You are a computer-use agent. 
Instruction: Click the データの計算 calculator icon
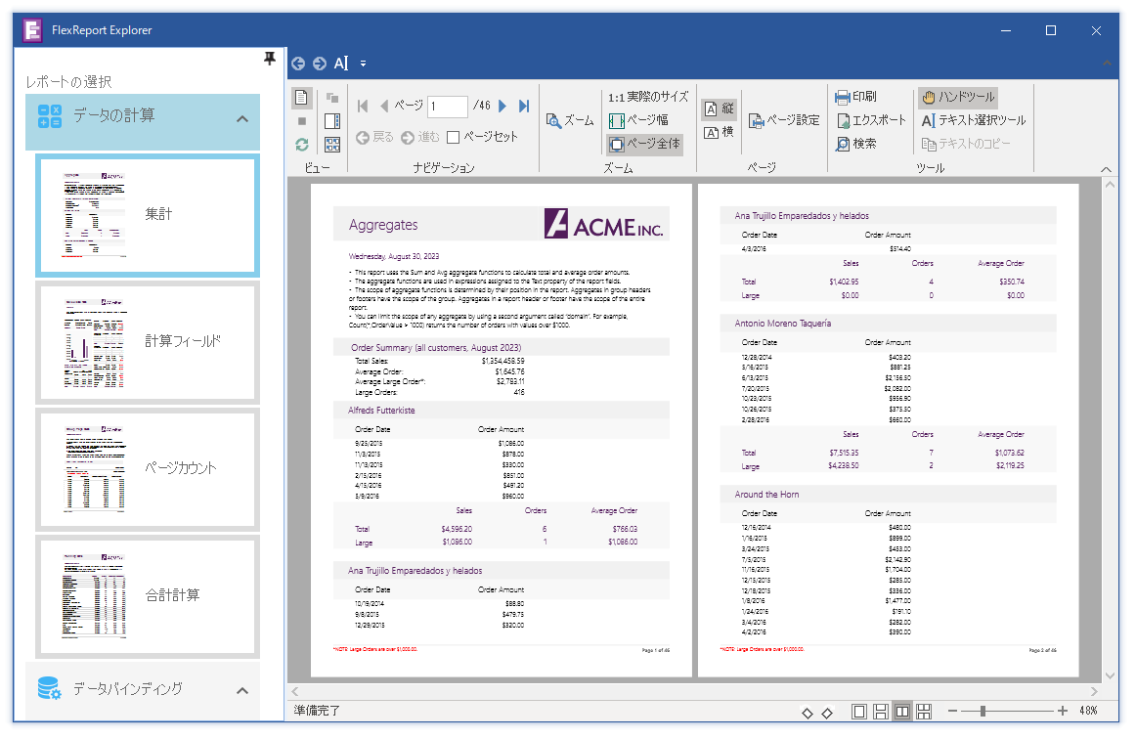pos(50,116)
